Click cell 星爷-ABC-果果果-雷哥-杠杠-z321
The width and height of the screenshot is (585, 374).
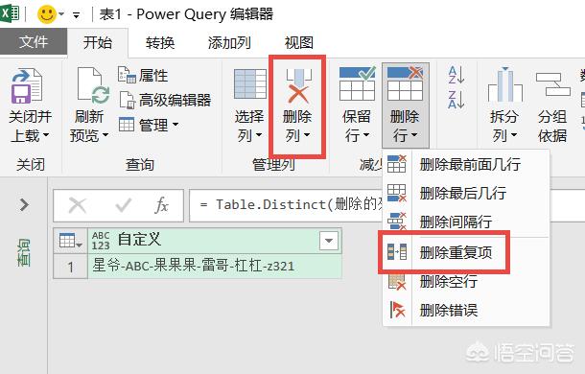(x=214, y=267)
